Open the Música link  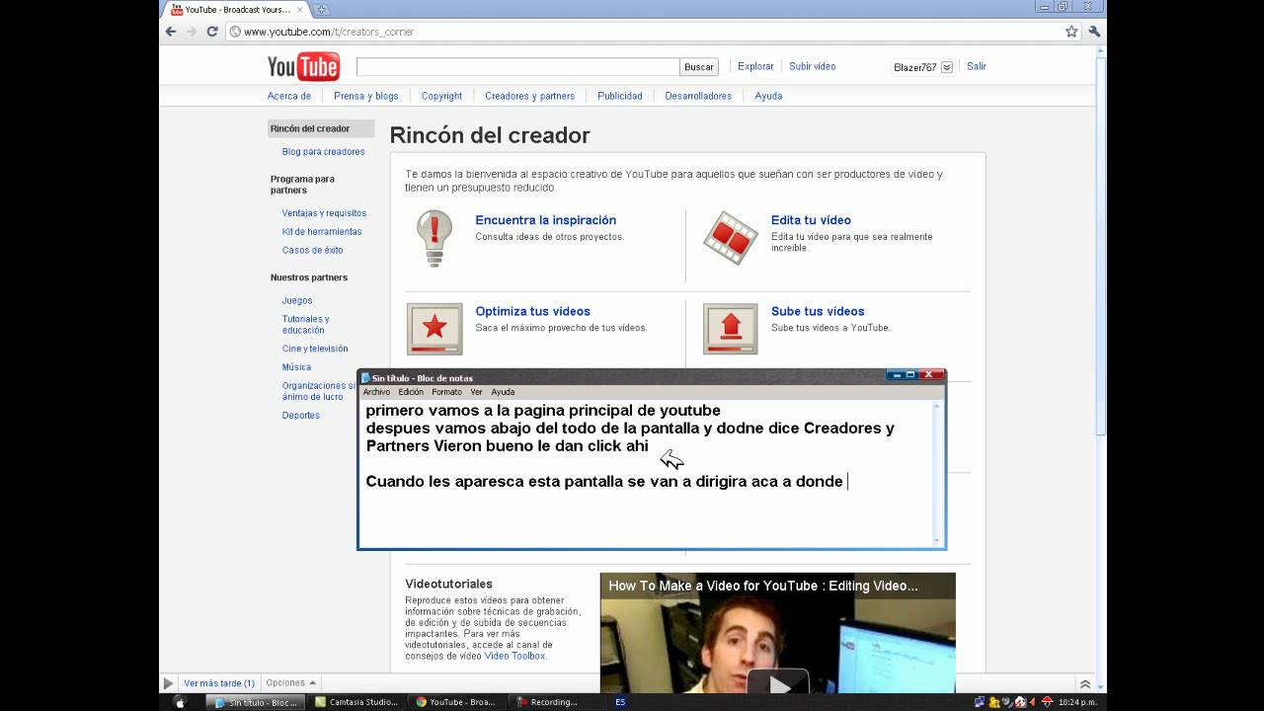[296, 367]
